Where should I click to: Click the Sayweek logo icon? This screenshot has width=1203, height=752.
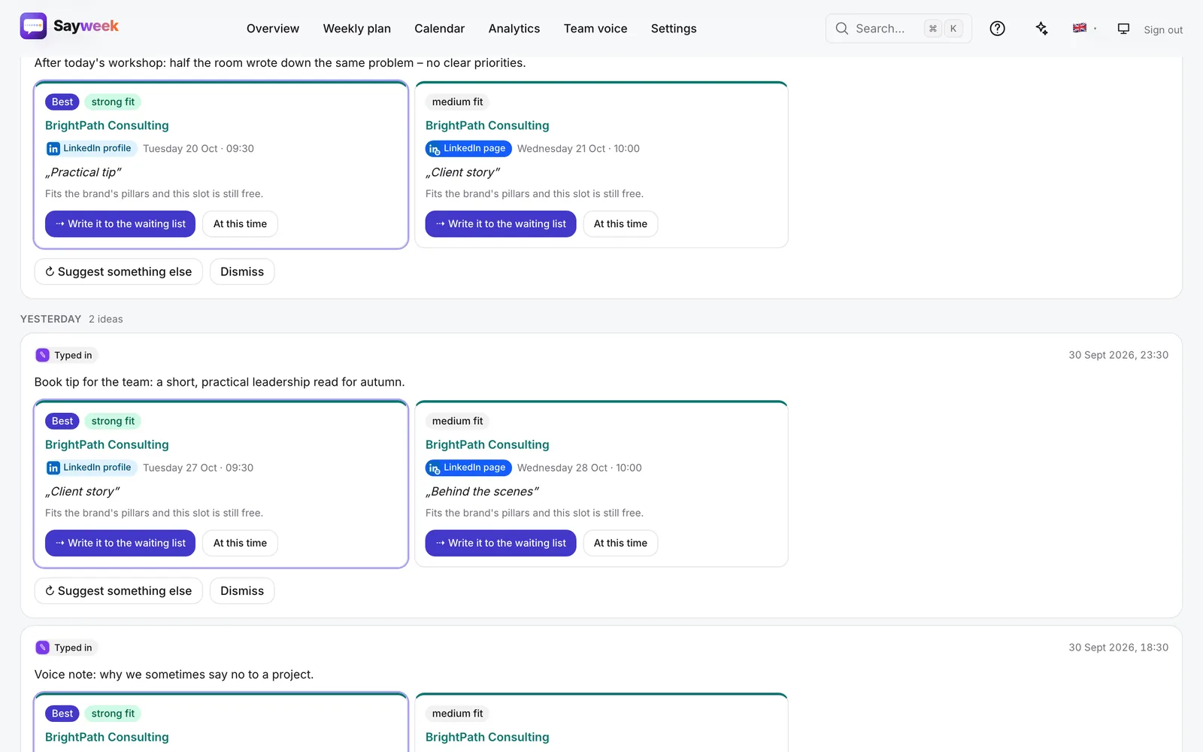(33, 26)
